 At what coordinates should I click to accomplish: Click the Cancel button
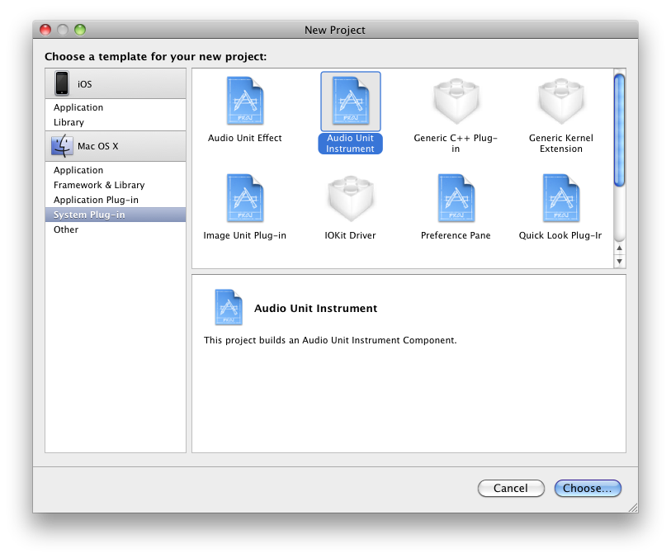(x=511, y=489)
